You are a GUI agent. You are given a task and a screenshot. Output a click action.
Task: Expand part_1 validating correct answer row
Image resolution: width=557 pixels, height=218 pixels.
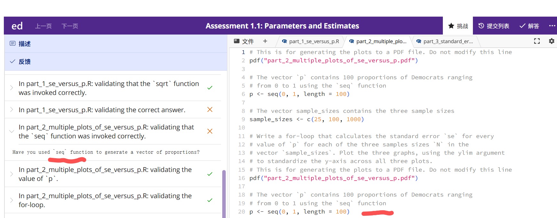tap(113, 110)
